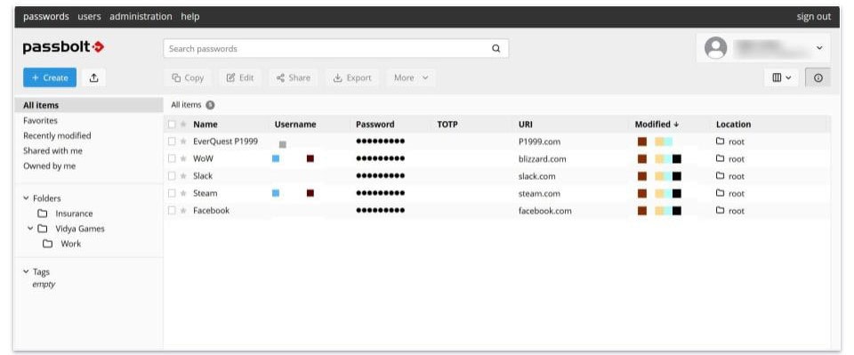
Task: Sort by the Location column header
Action: pyautogui.click(x=733, y=125)
